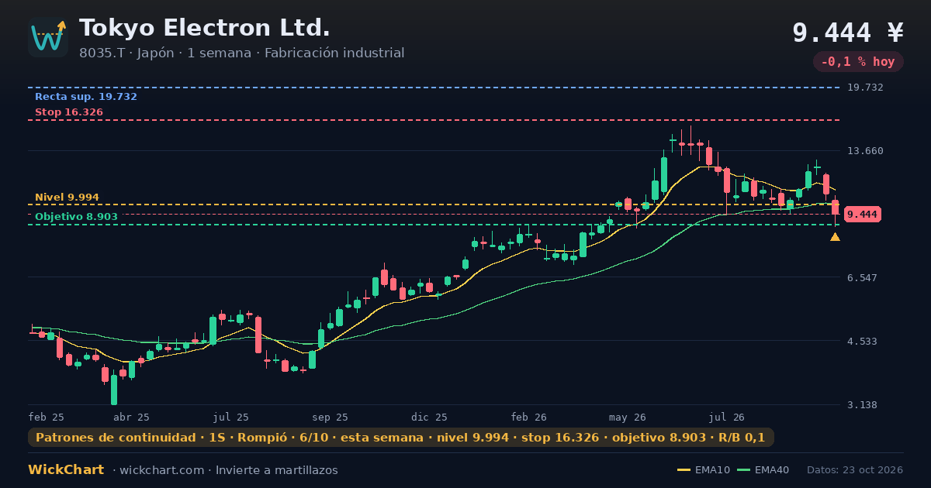Click the Recta sup. 19.732 label
This screenshot has width=931, height=488.
86,97
